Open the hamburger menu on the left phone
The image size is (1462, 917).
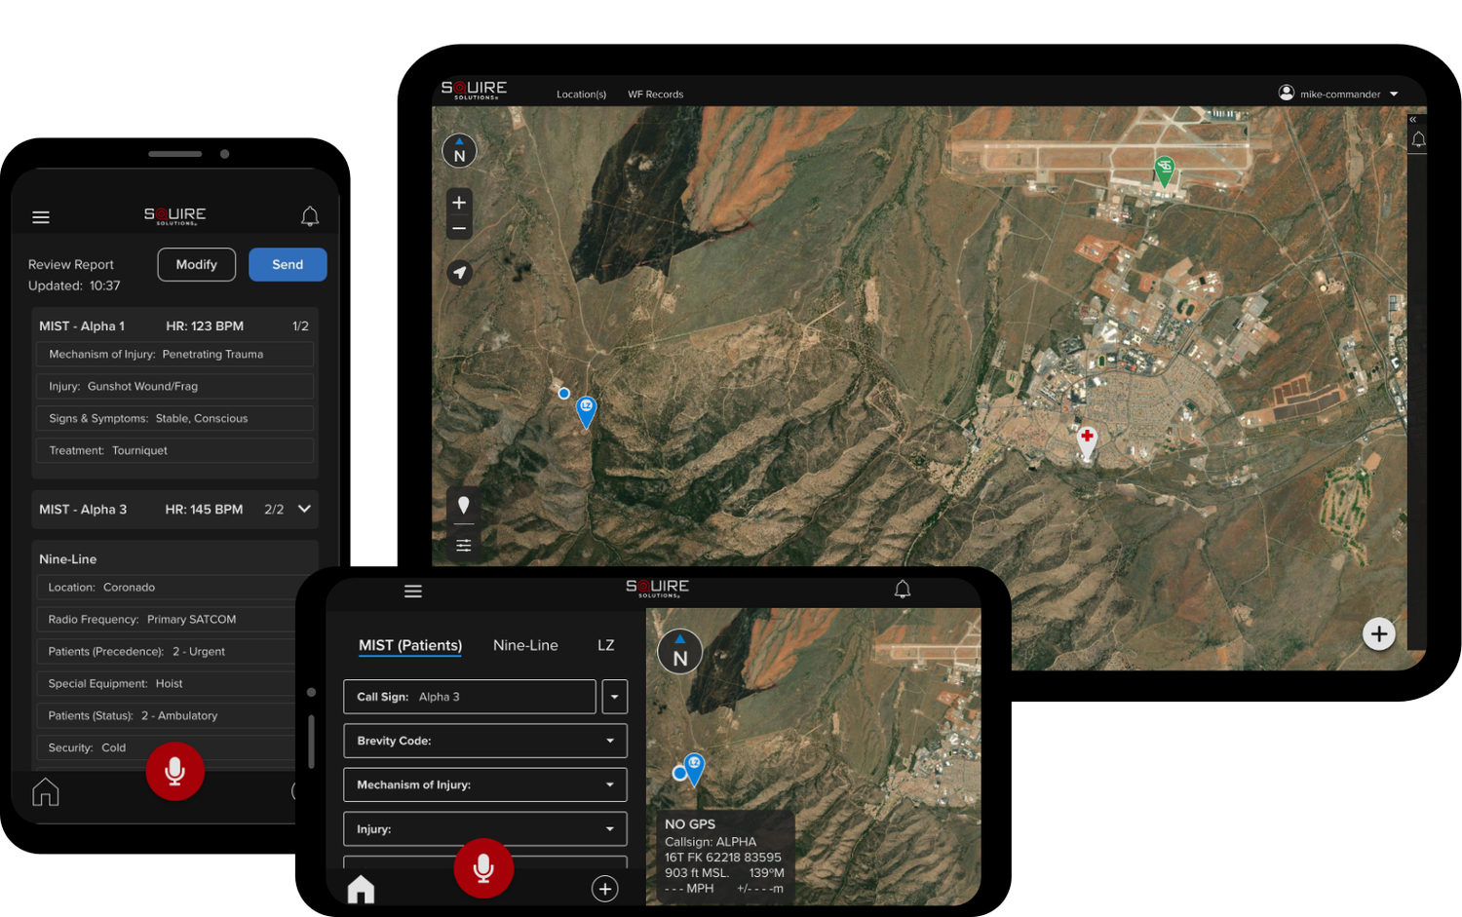41,217
